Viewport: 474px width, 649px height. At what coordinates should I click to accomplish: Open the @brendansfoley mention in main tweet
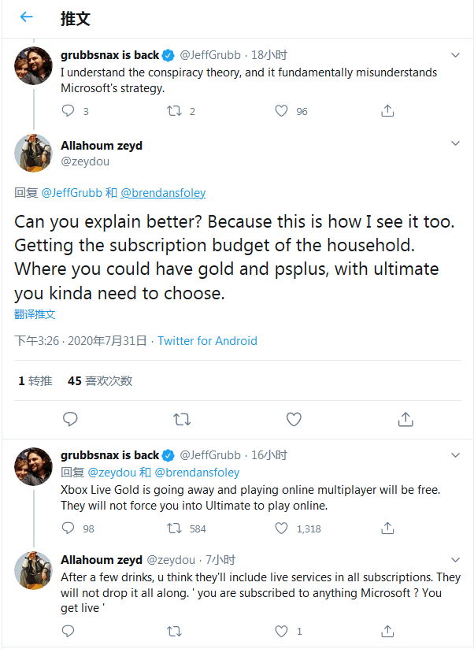pos(163,193)
